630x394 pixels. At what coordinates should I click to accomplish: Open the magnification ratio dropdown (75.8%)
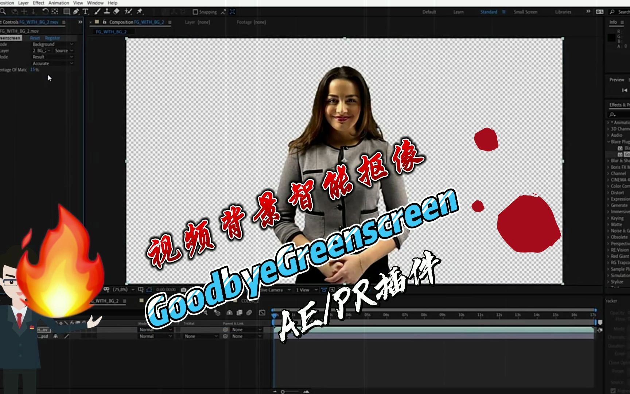(123, 289)
